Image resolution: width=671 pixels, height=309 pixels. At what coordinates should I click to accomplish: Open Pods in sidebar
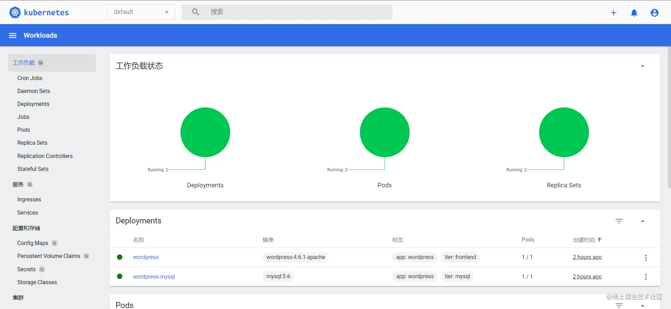click(x=23, y=130)
